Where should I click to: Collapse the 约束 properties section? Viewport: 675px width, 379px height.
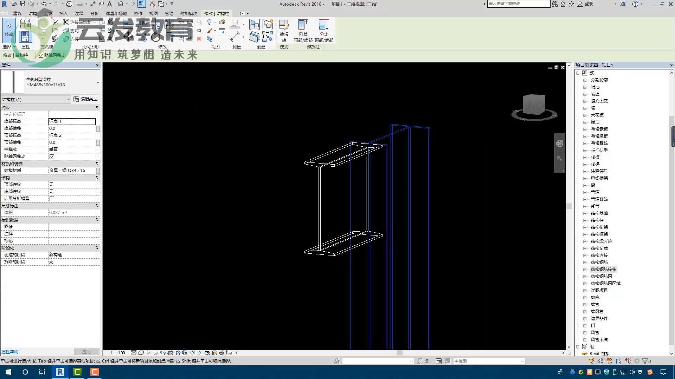[x=97, y=107]
